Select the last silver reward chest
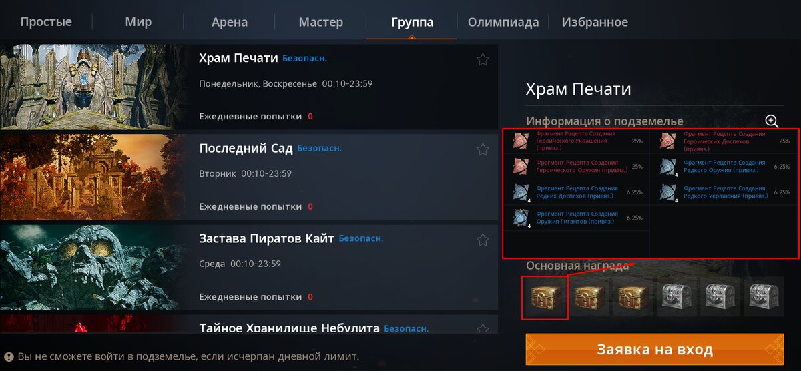This screenshot has width=801, height=371. [762, 297]
